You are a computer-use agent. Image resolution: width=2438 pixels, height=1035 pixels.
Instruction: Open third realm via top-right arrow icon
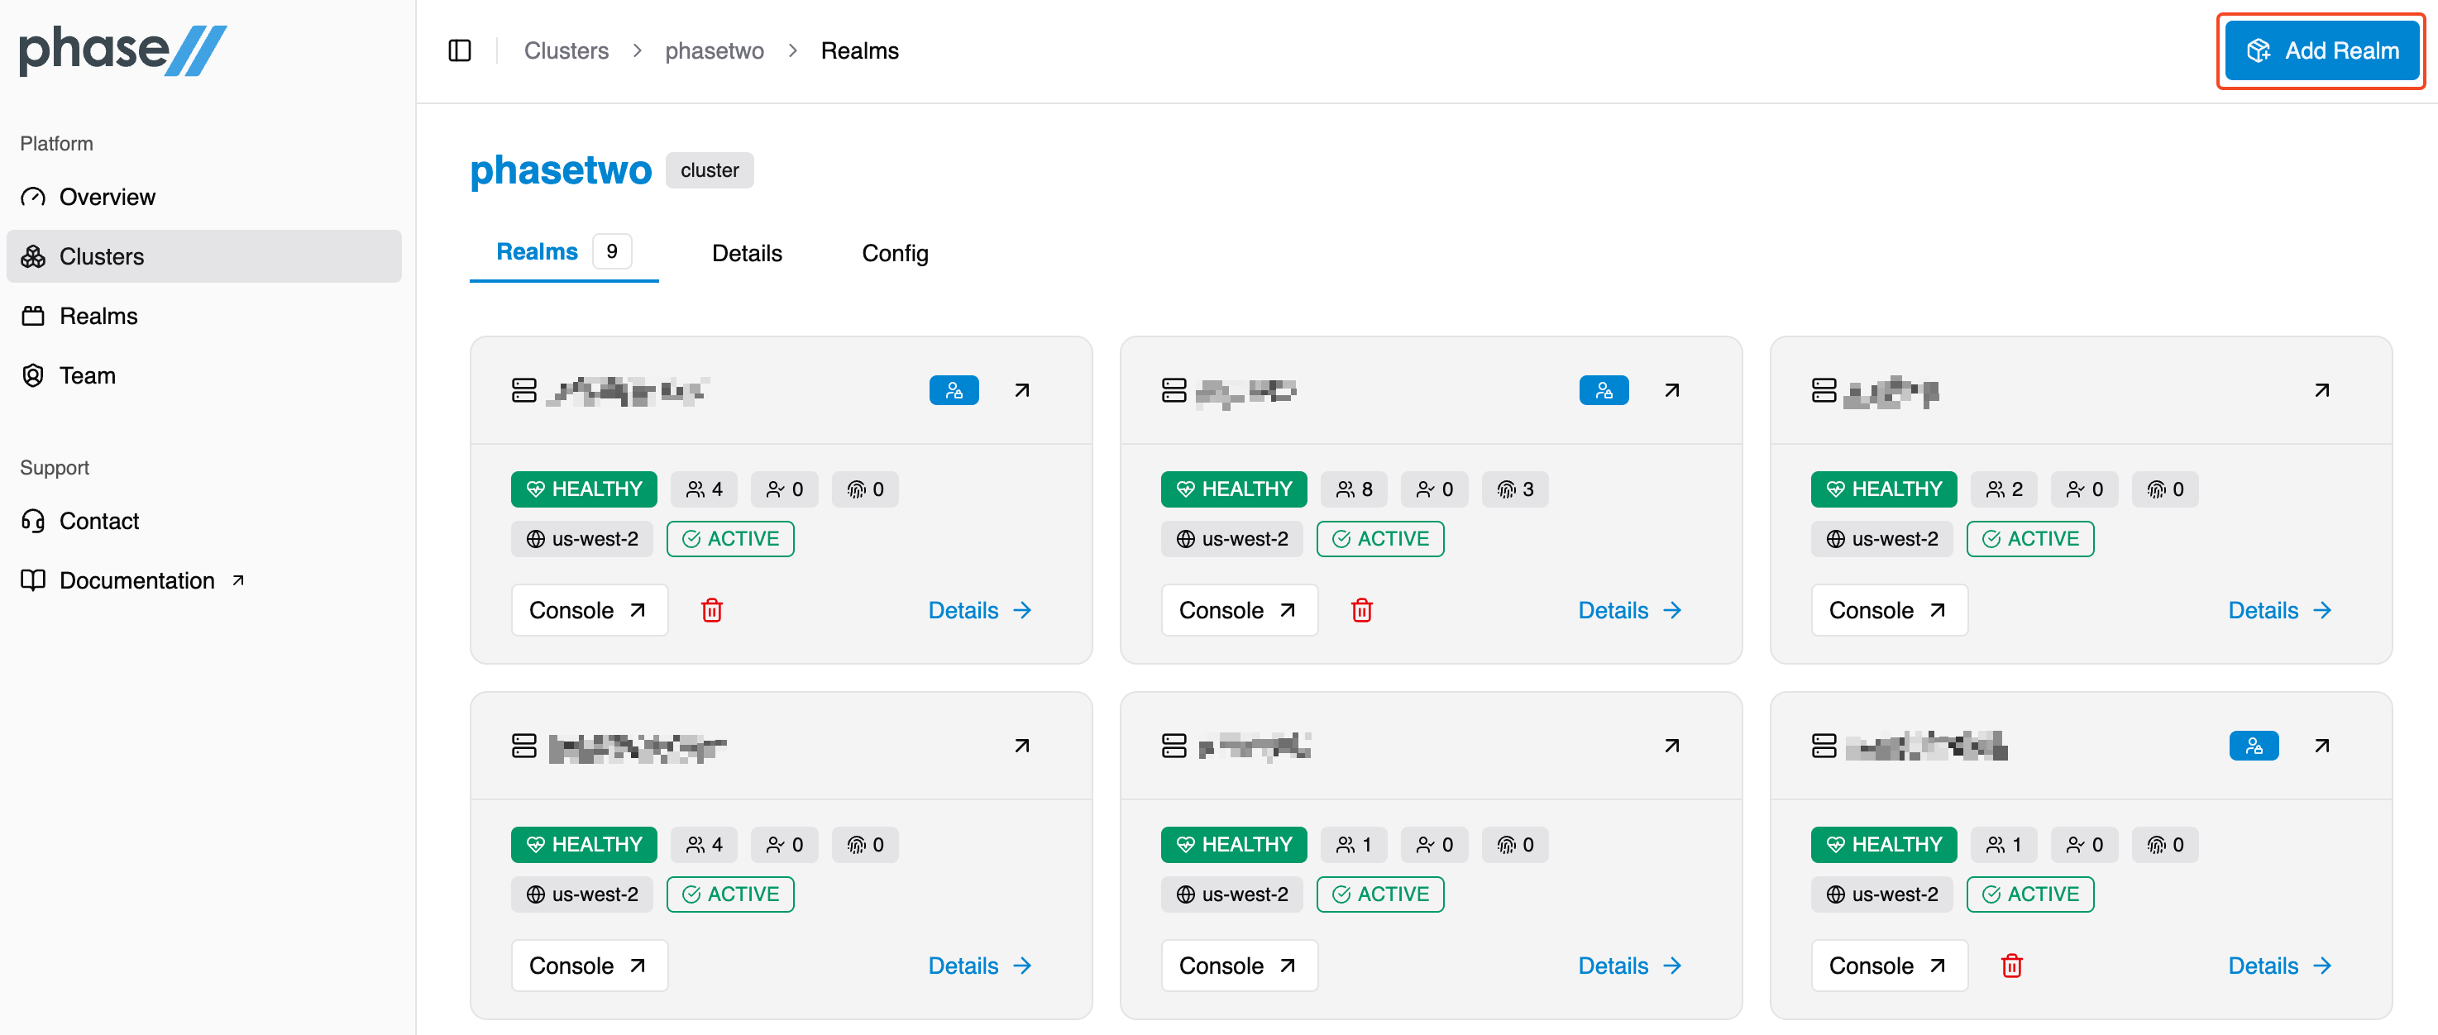[2321, 391]
